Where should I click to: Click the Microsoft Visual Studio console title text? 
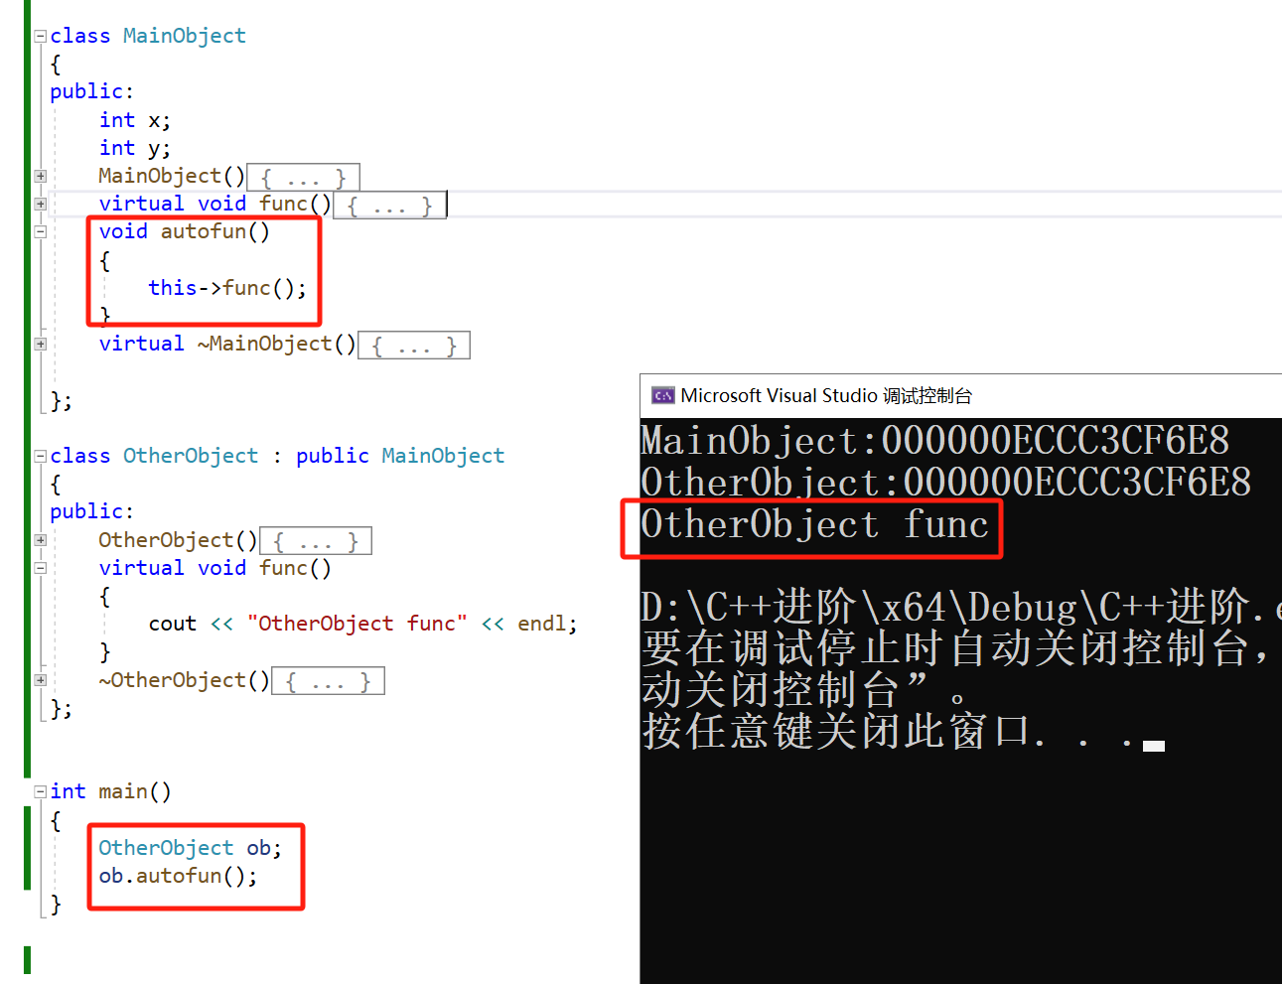(826, 396)
